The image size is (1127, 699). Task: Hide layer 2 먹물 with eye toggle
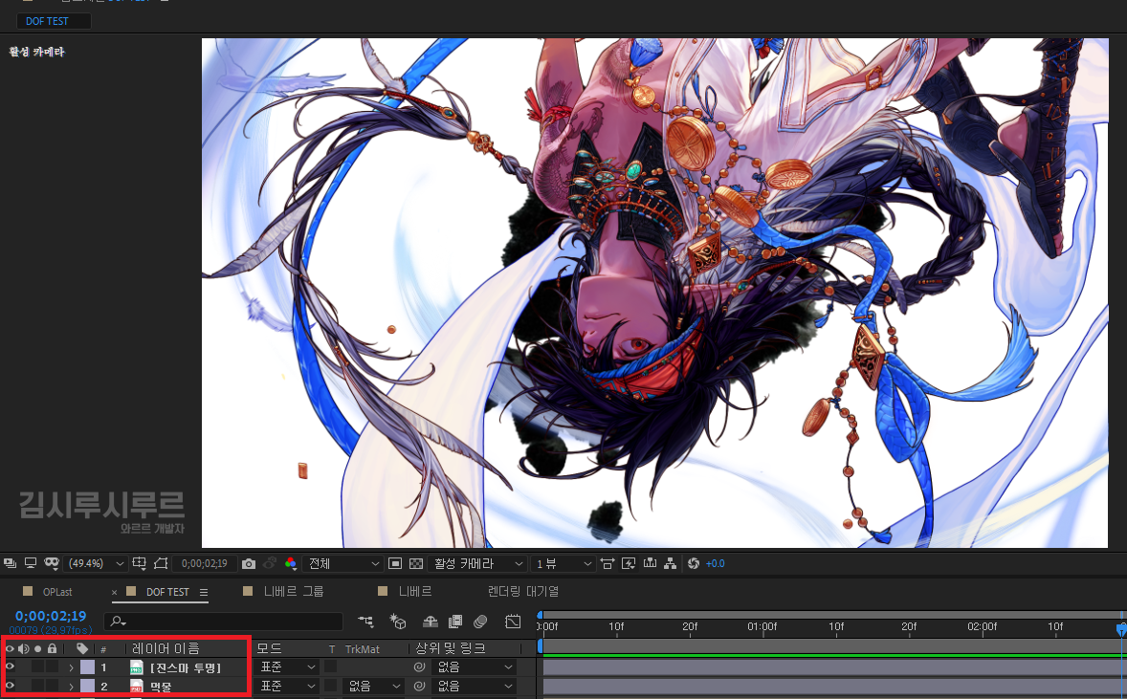[x=10, y=686]
